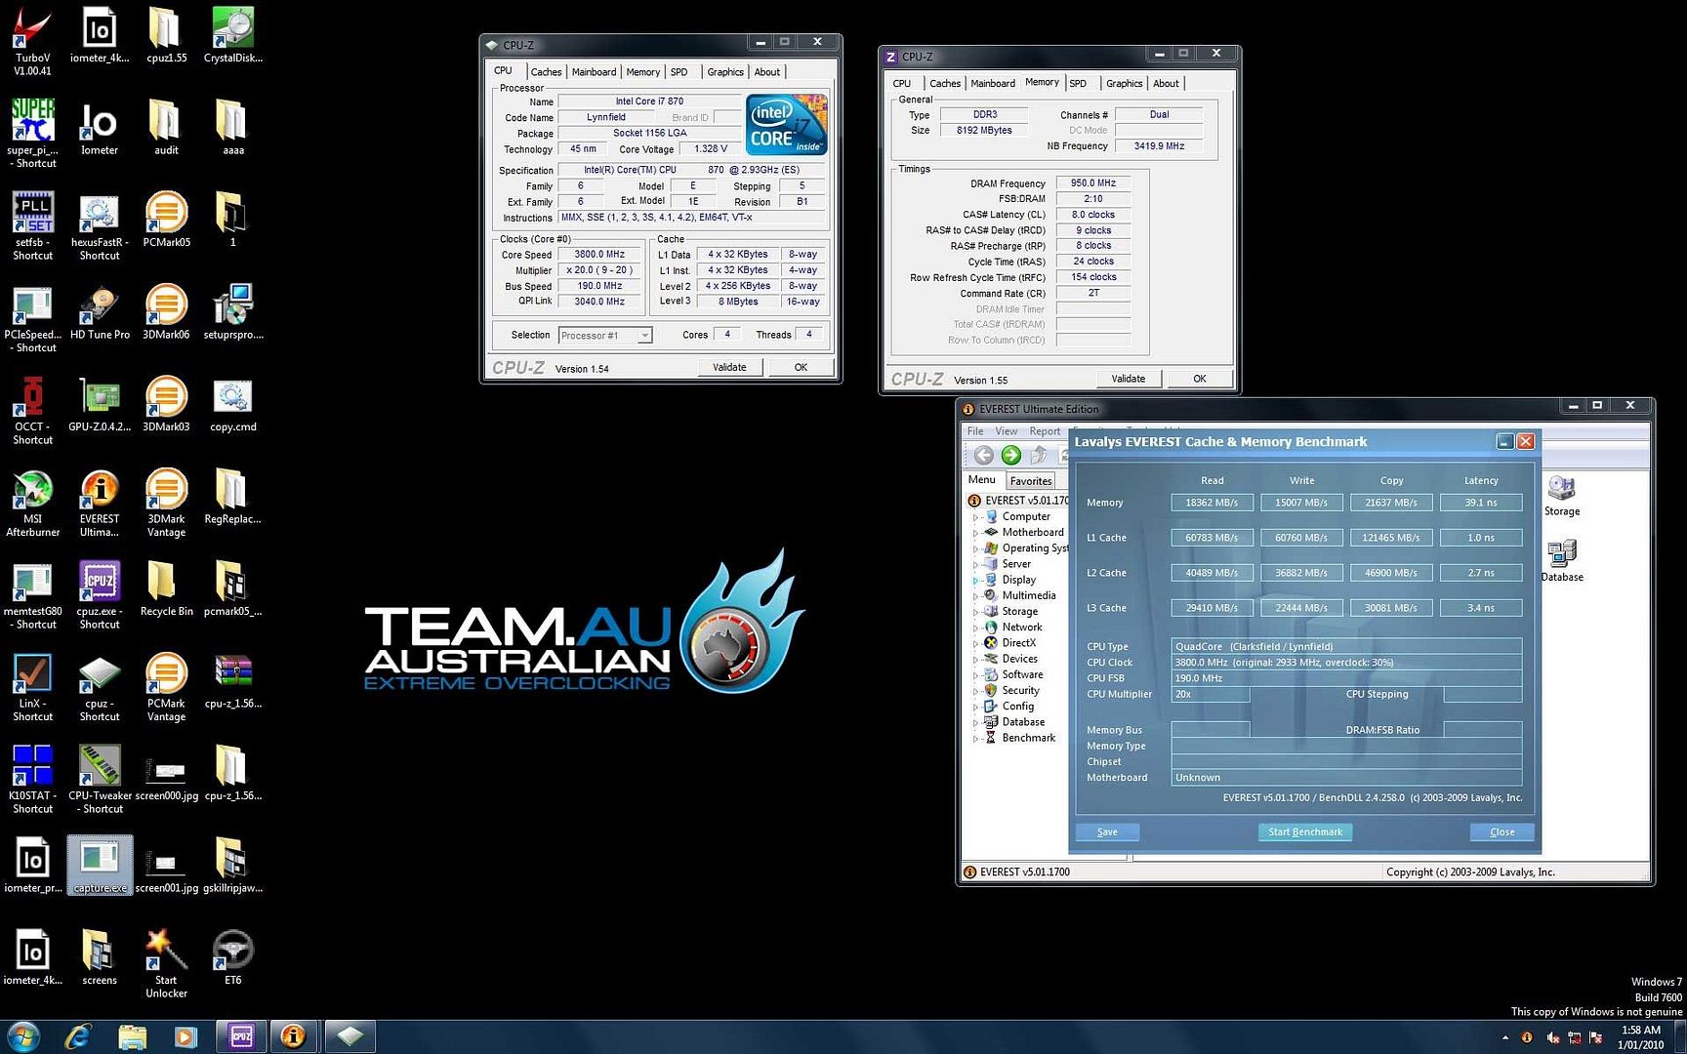Click Close in EVEREST benchmark dialog
This screenshot has height=1054, width=1687.
coord(1502,832)
